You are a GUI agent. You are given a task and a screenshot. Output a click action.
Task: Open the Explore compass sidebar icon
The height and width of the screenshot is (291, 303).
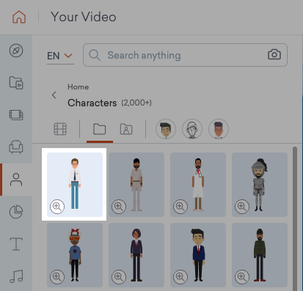click(x=16, y=51)
